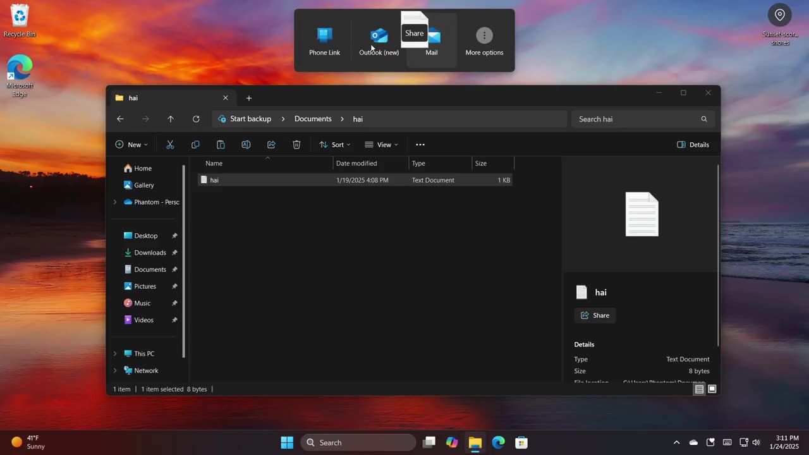The height and width of the screenshot is (455, 809).
Task: Expand This PC tree node
Action: click(115, 354)
